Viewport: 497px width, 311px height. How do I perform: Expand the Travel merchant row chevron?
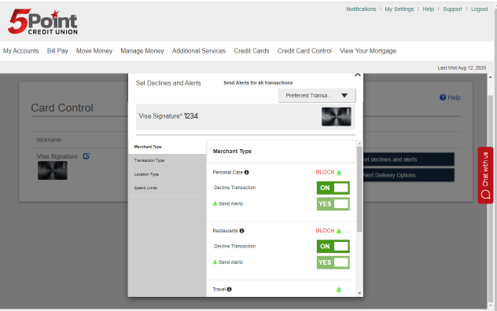348,290
